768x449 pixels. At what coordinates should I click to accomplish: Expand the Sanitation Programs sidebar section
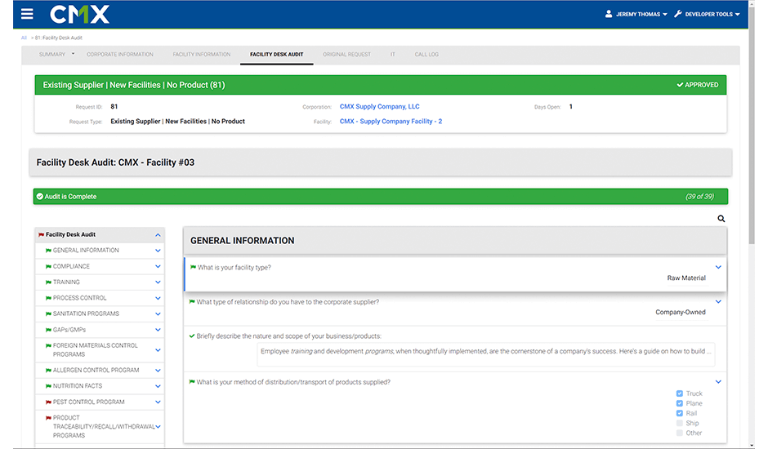tap(158, 313)
